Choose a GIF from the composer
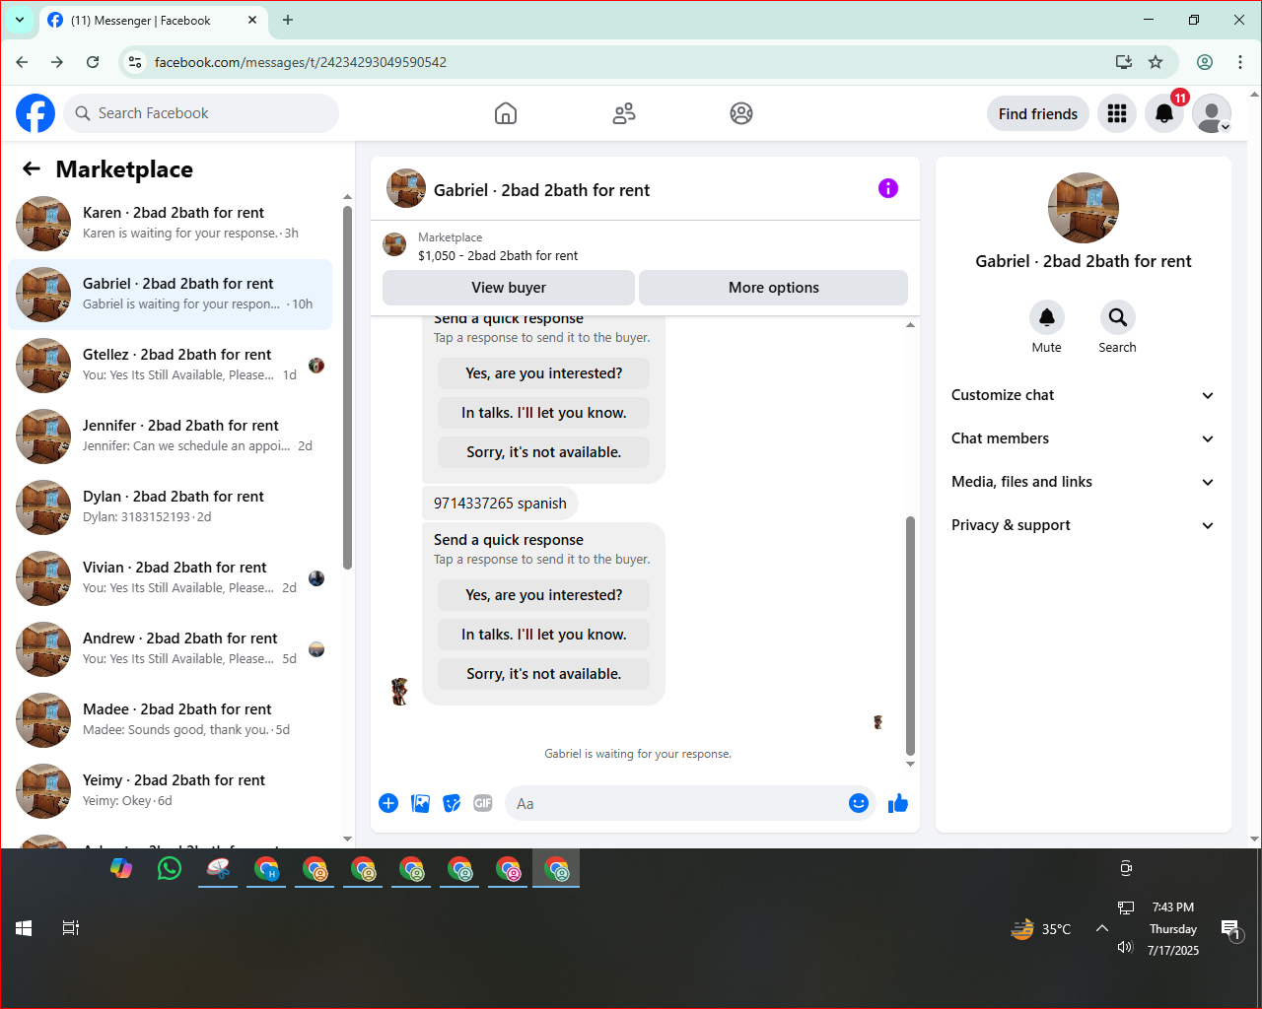Viewport: 1262px width, 1009px height. 483,803
